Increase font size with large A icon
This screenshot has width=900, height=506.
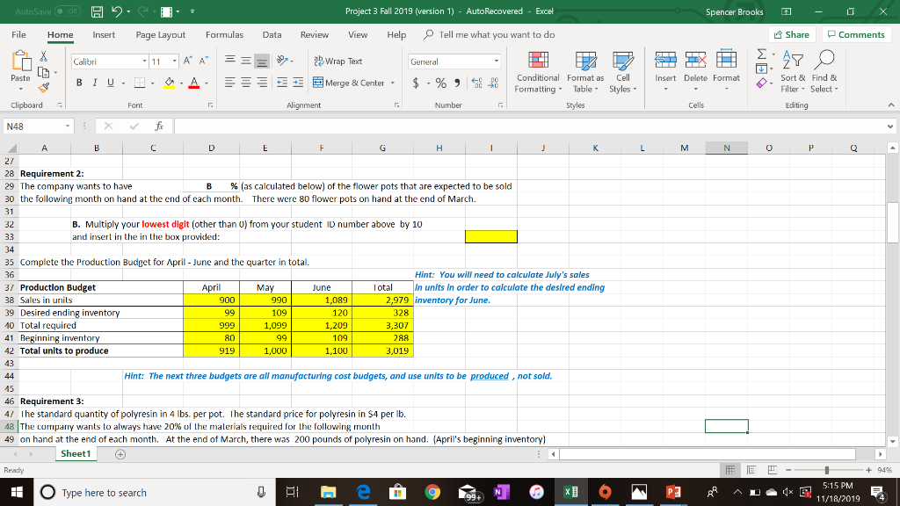click(188, 61)
